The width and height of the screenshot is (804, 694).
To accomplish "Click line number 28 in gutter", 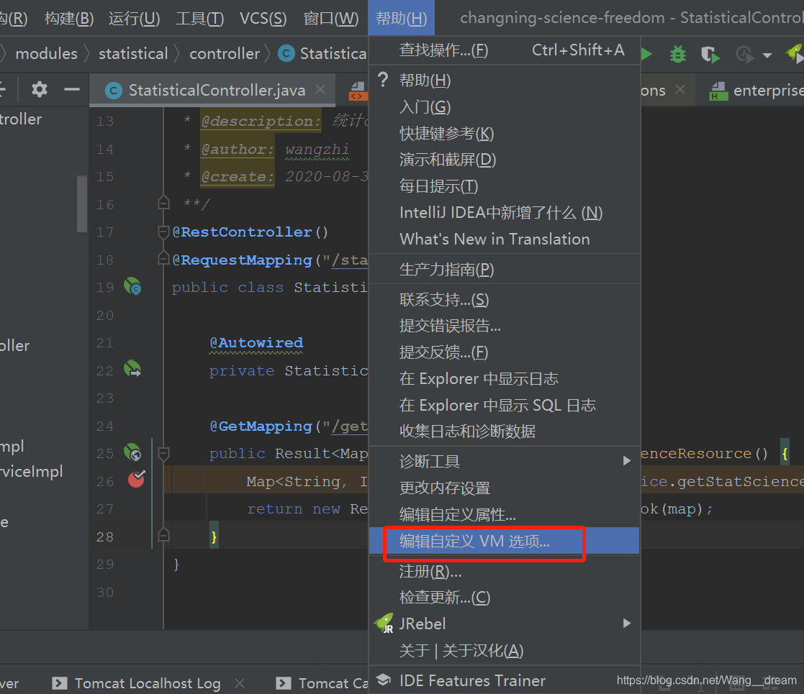I will coord(104,537).
